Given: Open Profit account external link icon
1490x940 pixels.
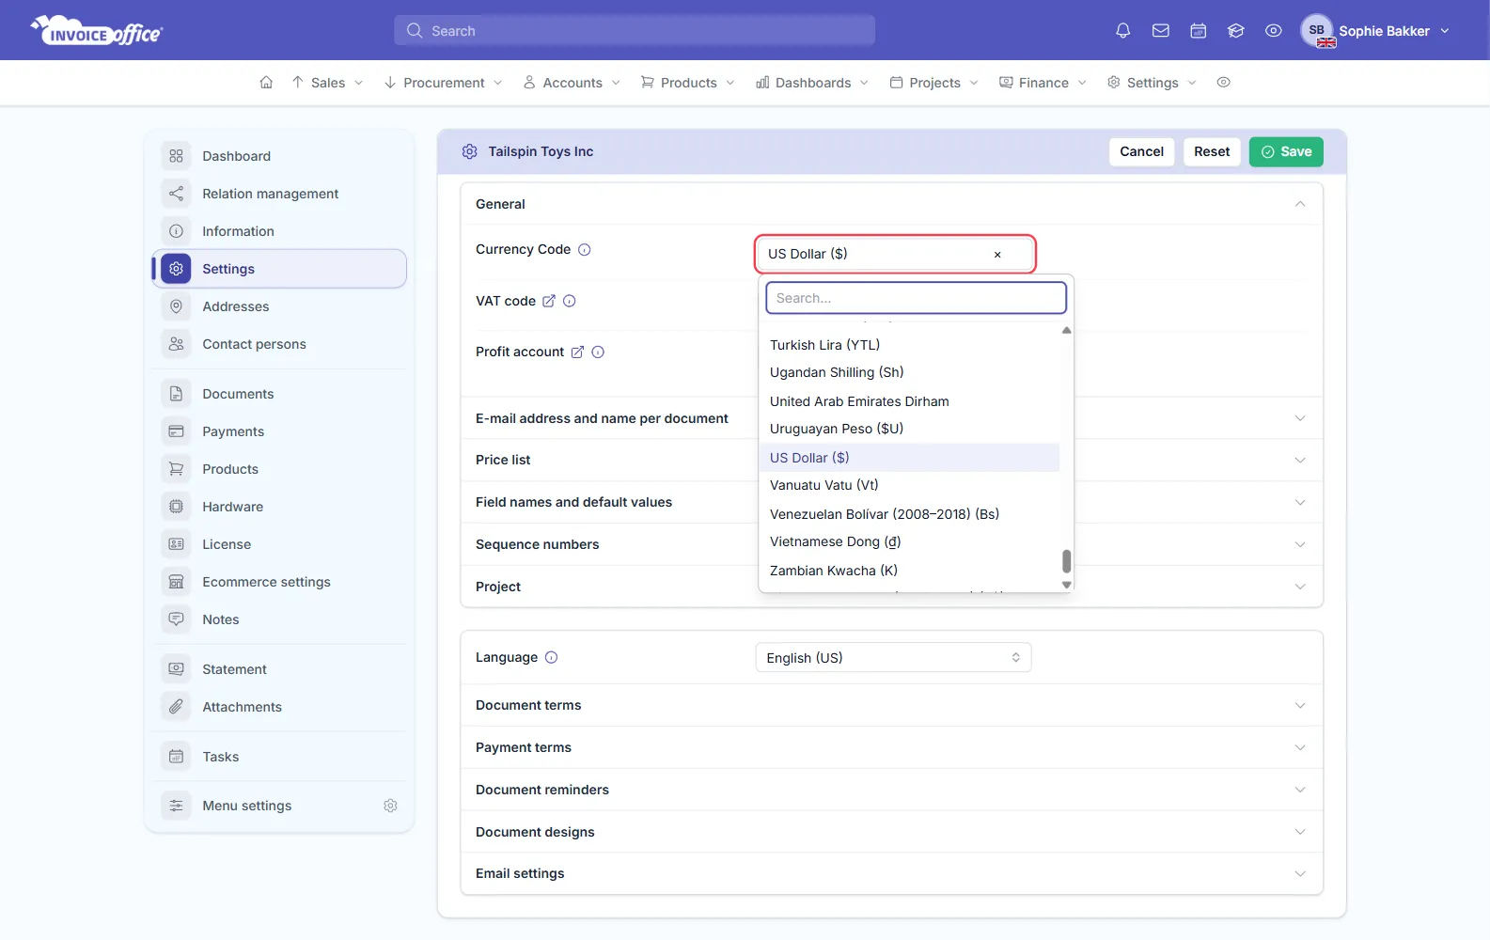Looking at the screenshot, I should [577, 352].
